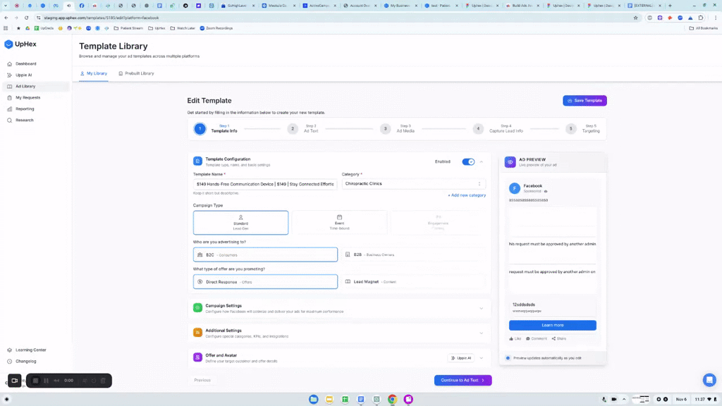This screenshot has height=406, width=722.
Task: Open a new browser tab
Action: pyautogui.click(x=670, y=6)
